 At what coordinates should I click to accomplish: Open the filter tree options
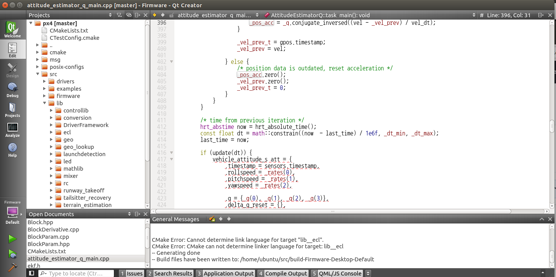119,15
